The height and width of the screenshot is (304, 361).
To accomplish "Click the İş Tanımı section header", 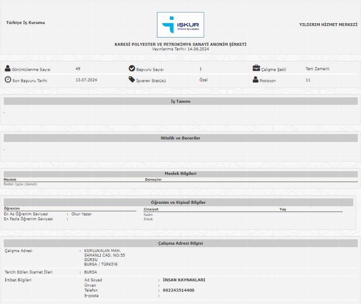I will tap(180, 102).
